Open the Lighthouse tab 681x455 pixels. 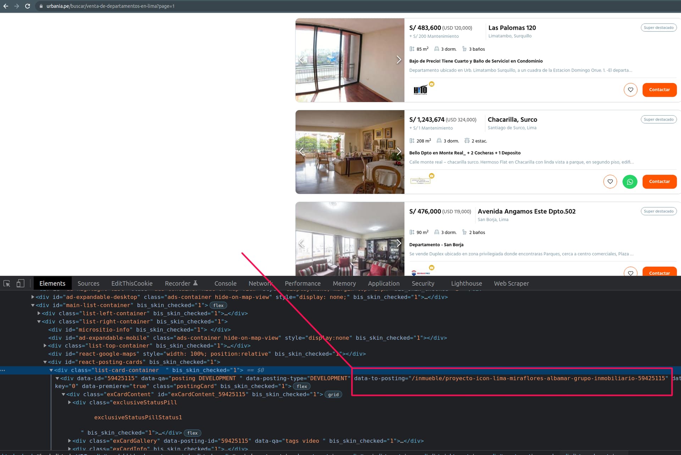pyautogui.click(x=466, y=283)
